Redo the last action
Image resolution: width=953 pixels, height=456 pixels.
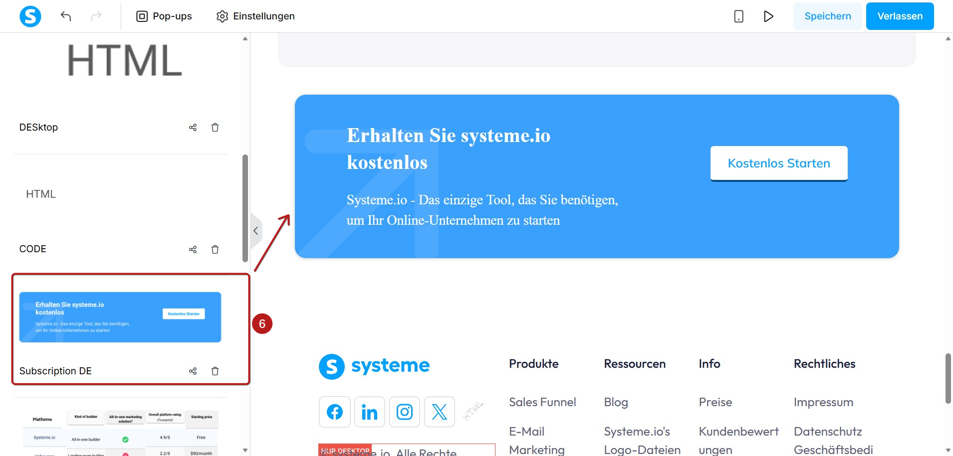click(96, 16)
